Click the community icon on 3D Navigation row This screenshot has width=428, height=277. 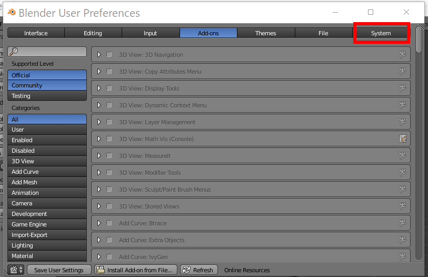(x=402, y=54)
